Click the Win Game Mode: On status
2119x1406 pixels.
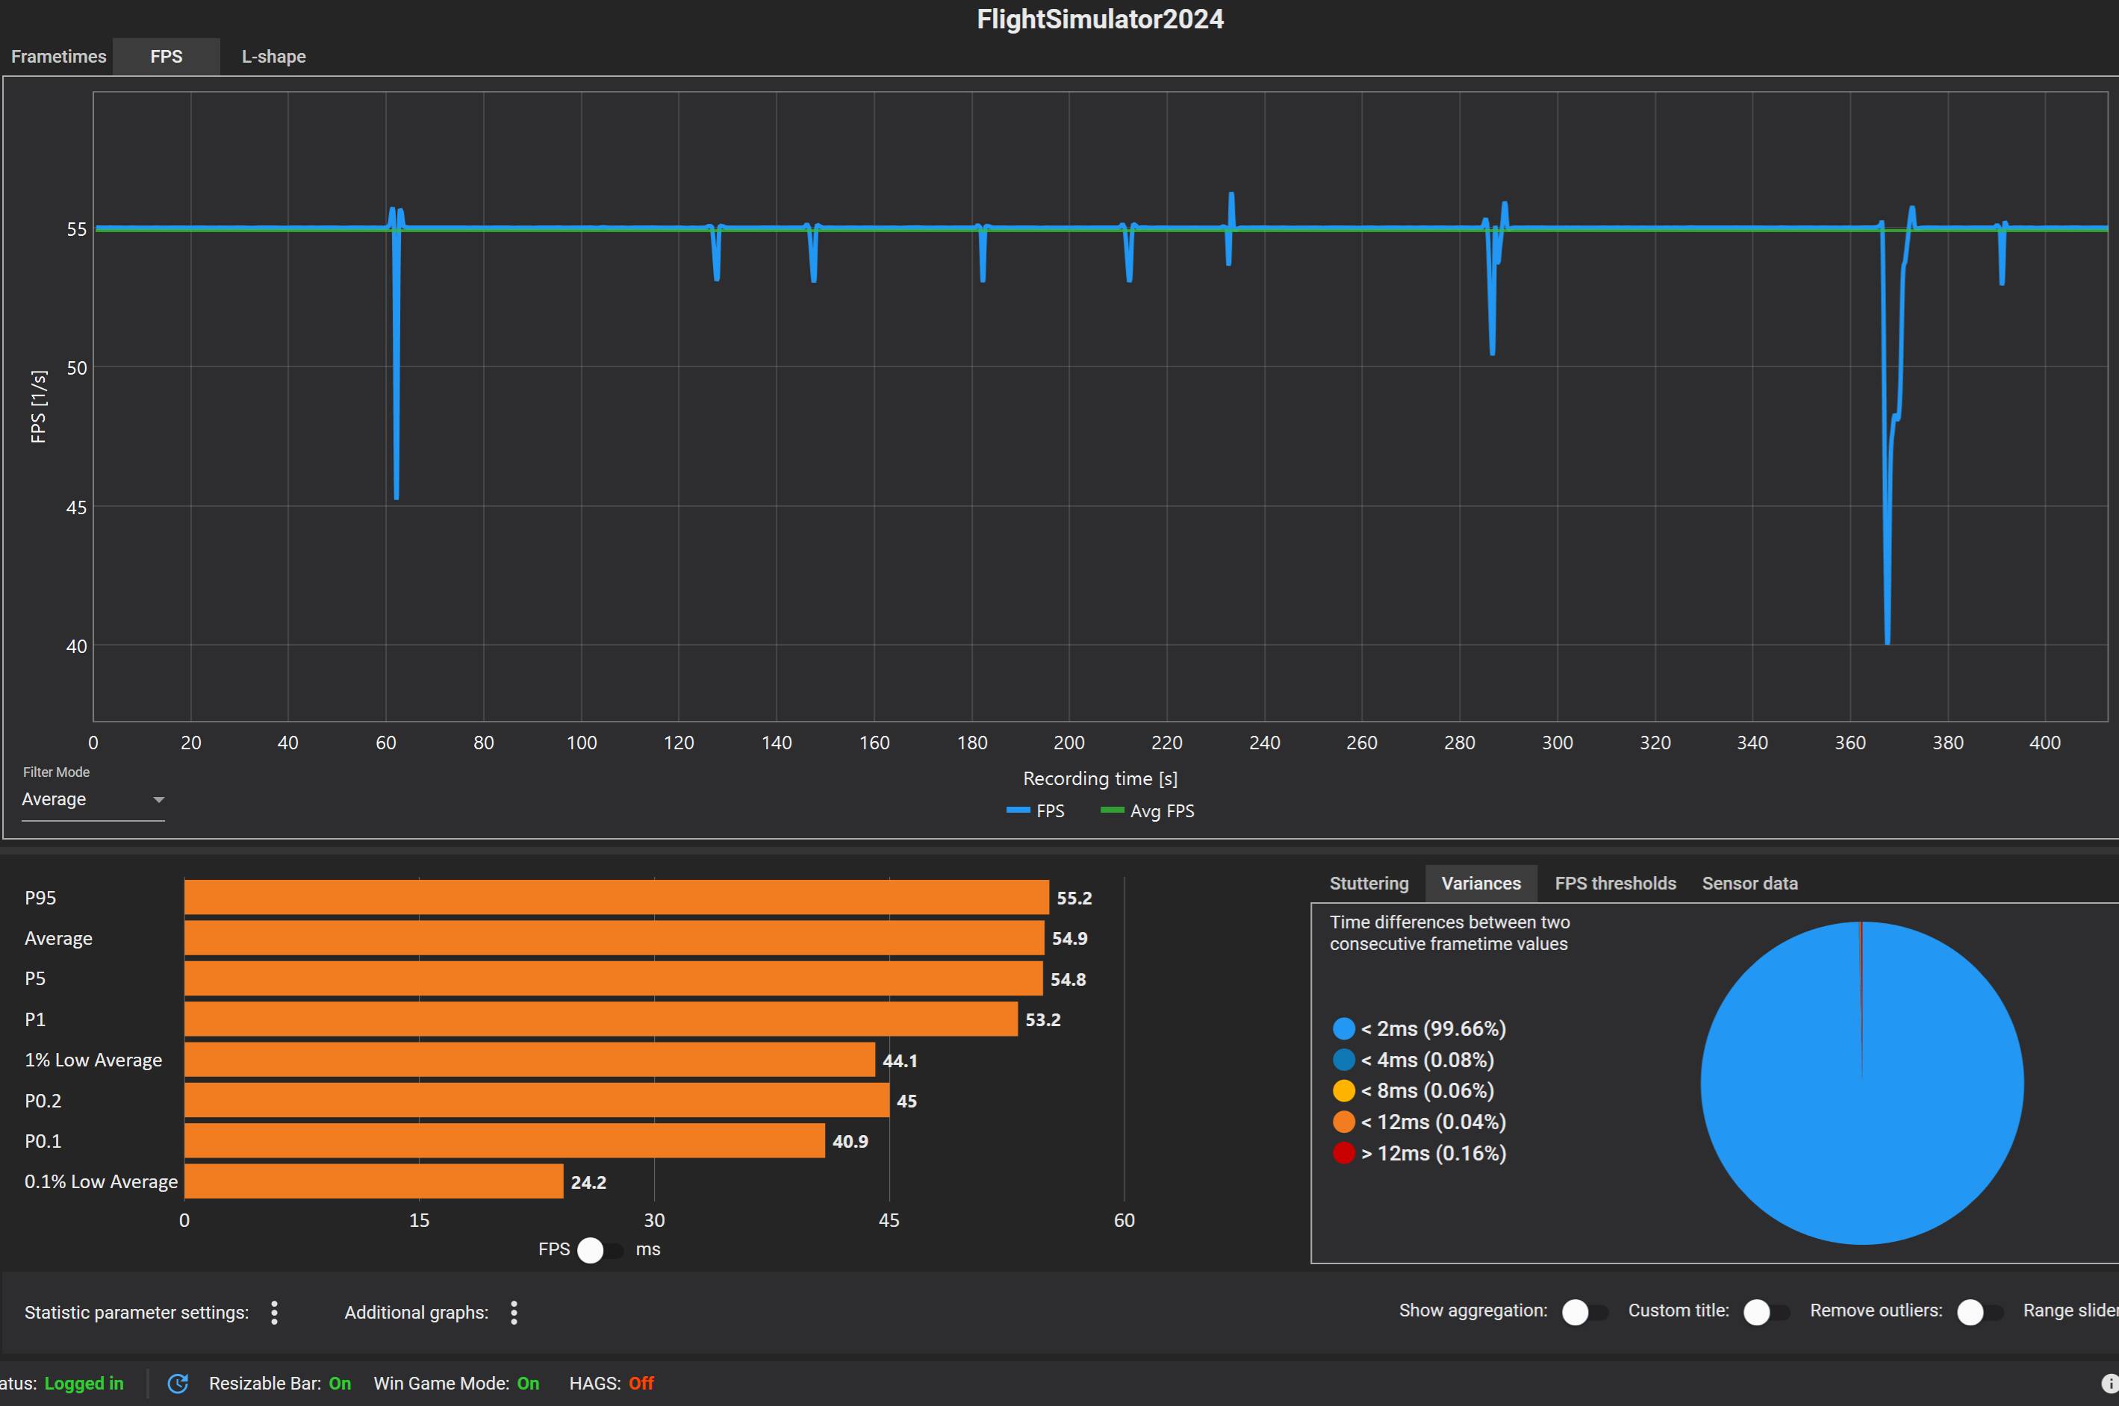coord(457,1384)
